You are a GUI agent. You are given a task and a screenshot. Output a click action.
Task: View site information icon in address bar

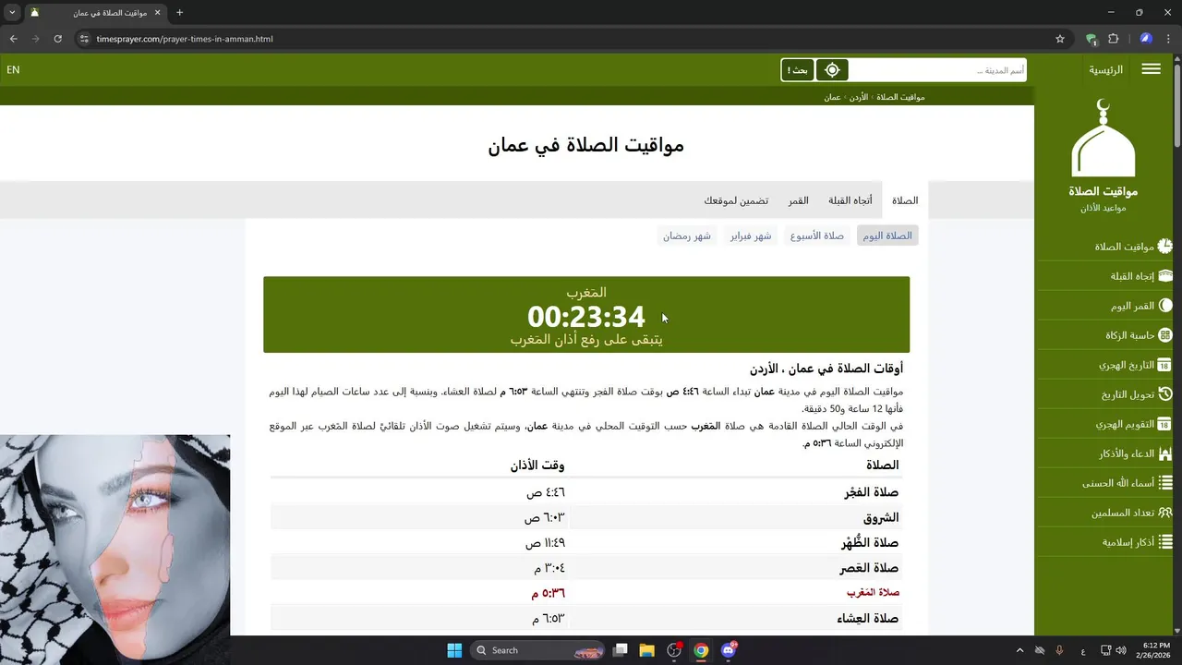point(84,39)
